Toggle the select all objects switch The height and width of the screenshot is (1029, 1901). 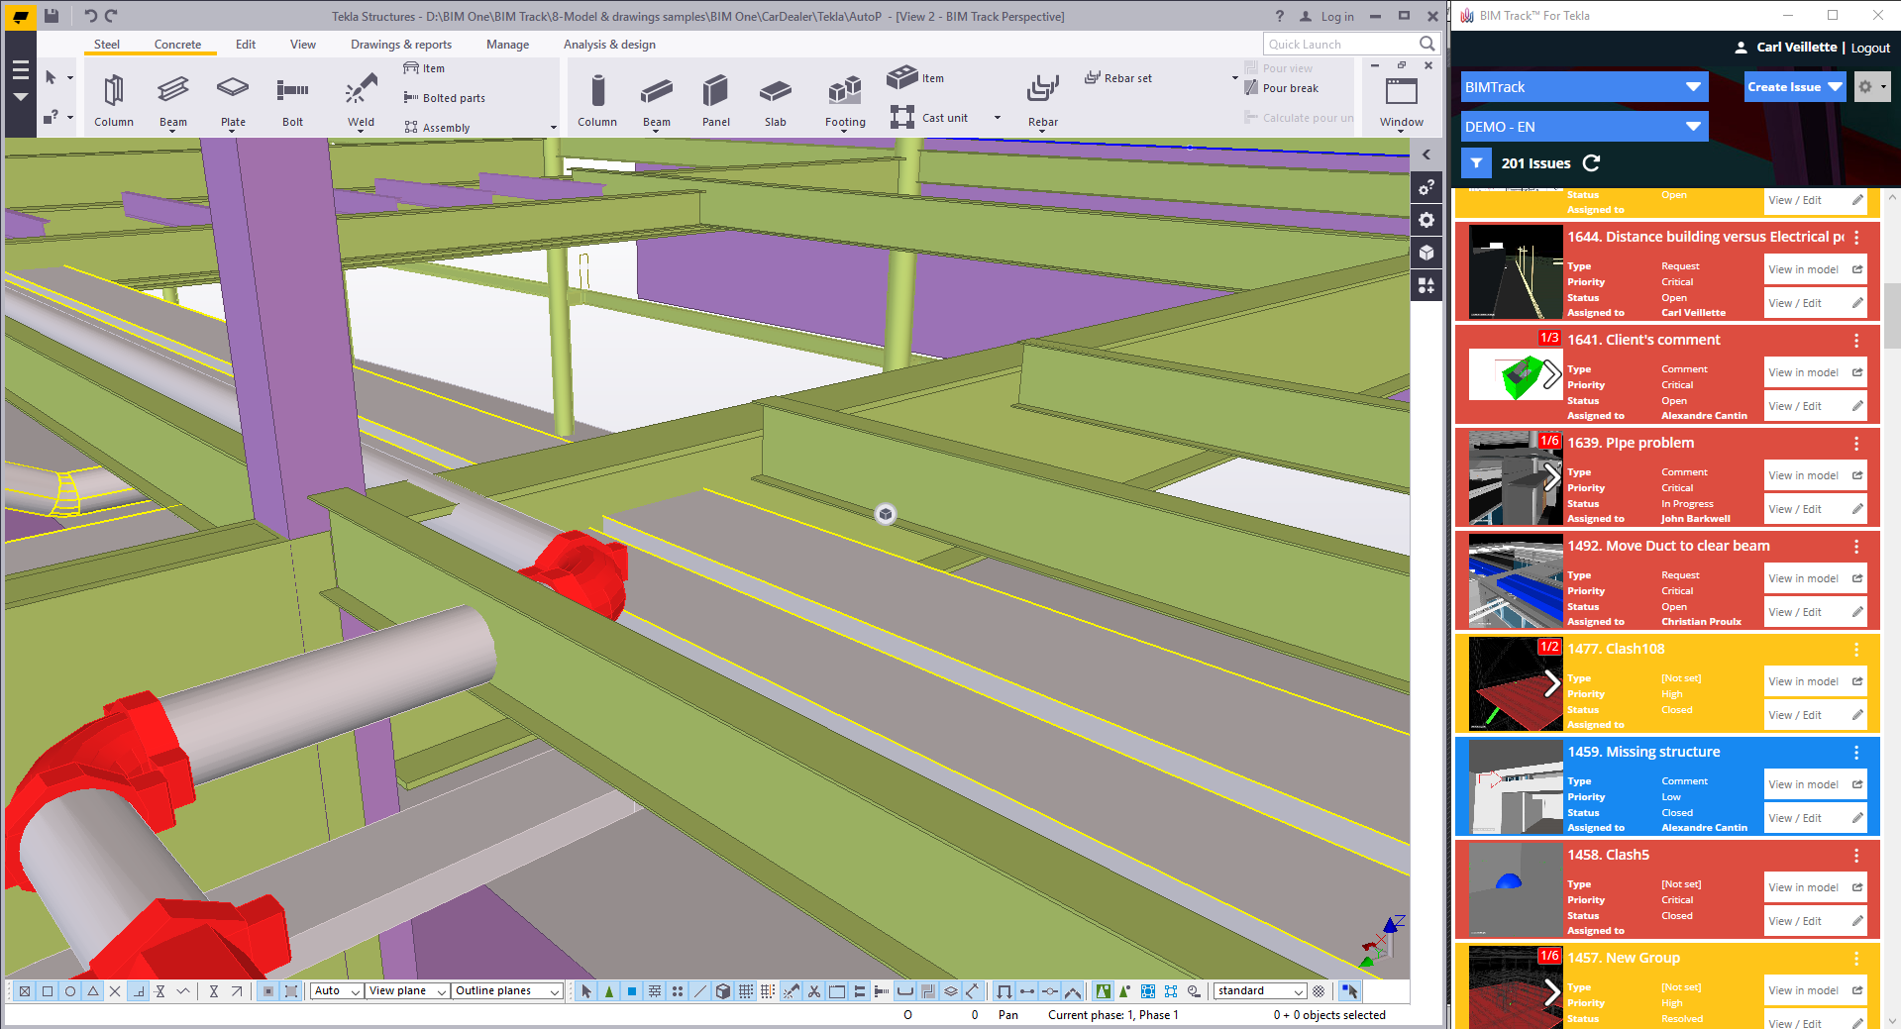[x=586, y=991]
